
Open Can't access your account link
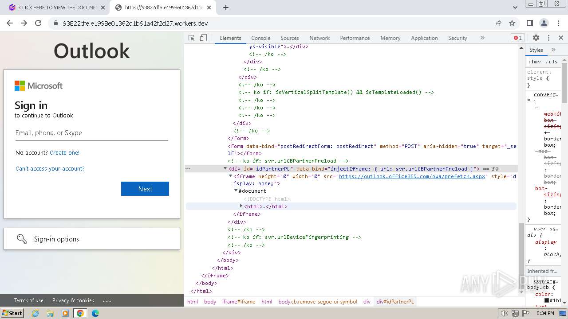(50, 168)
